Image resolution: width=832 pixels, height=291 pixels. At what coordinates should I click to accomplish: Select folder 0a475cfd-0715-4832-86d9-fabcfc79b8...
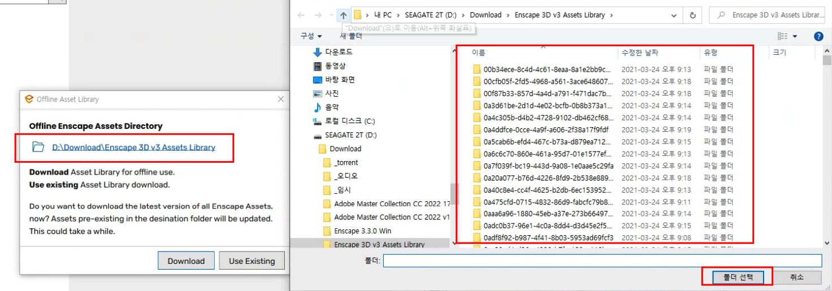click(548, 202)
